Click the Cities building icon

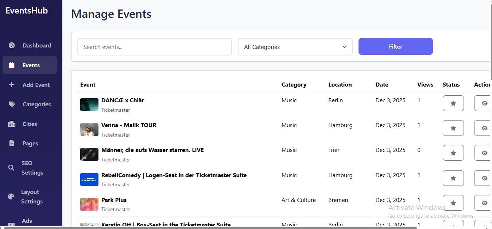(12, 124)
